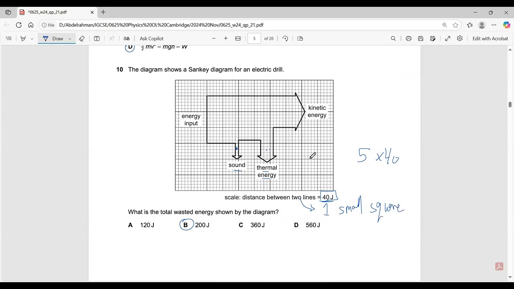Go to the Home page
This screenshot has width=514, height=289.
pos(31,25)
